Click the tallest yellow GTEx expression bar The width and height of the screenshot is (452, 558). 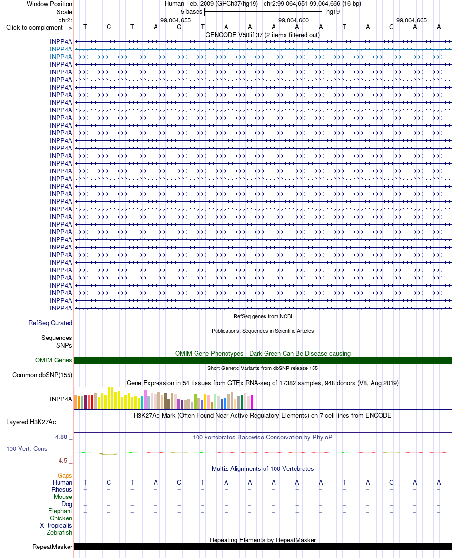[109, 398]
